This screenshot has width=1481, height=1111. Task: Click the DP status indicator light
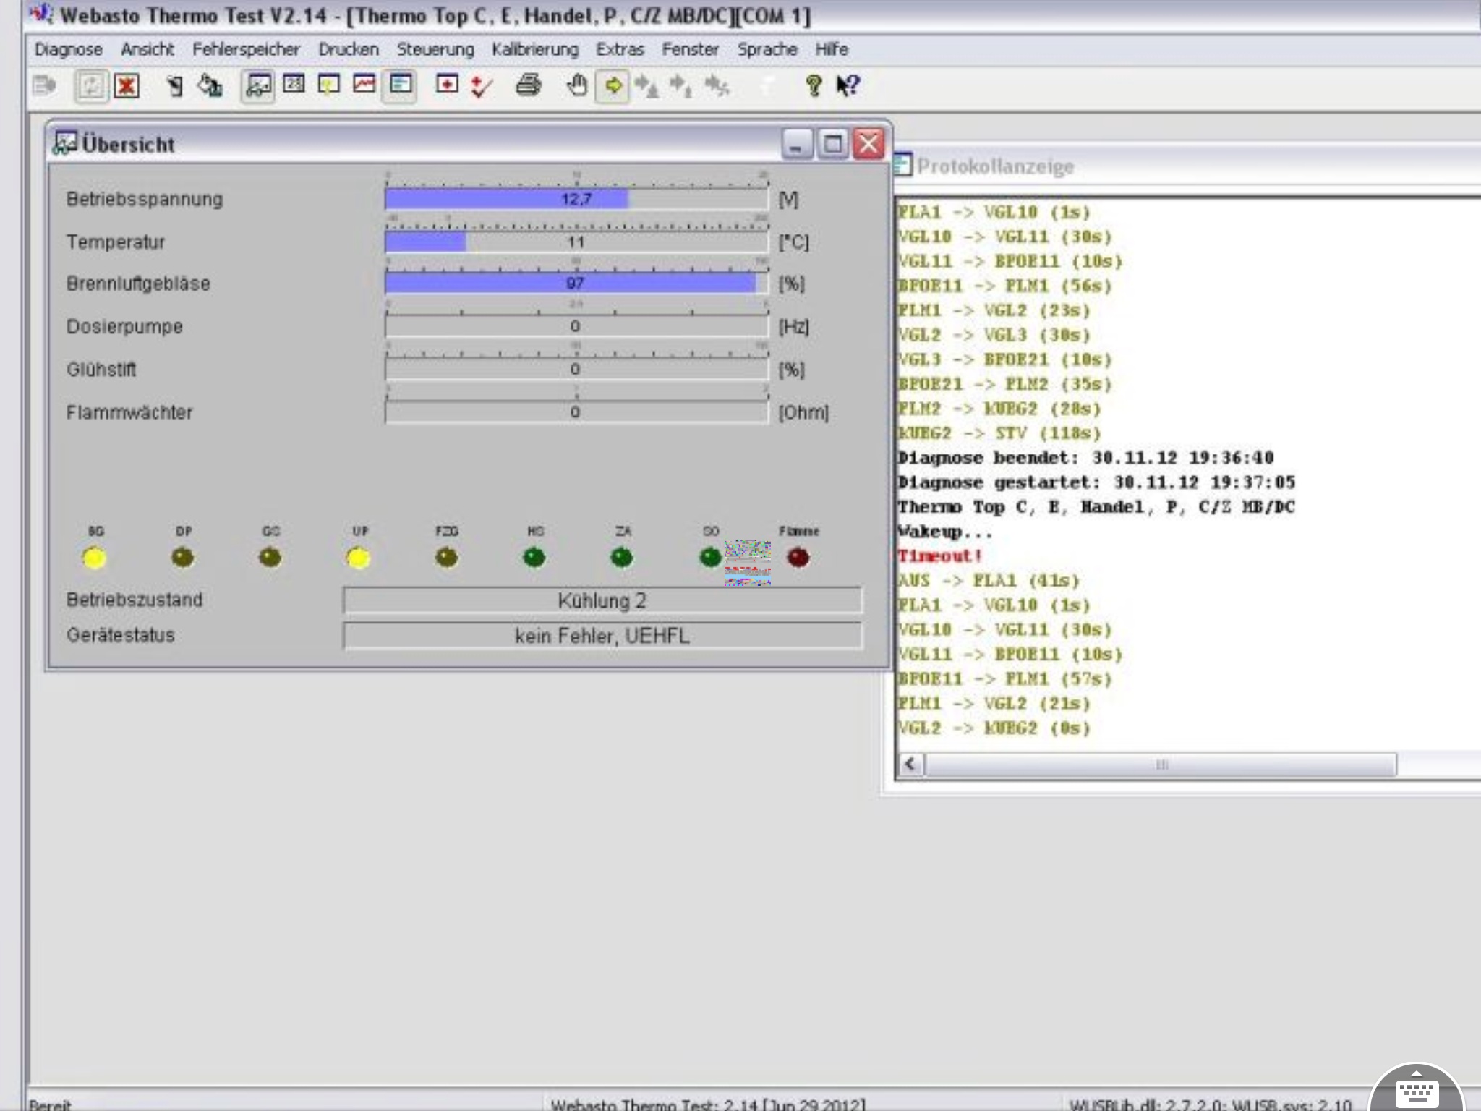pos(183,558)
